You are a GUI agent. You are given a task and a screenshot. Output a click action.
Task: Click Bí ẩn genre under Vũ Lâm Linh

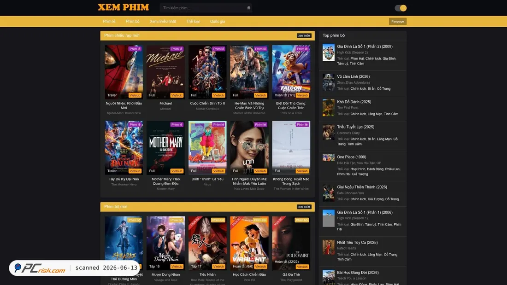click(371, 88)
